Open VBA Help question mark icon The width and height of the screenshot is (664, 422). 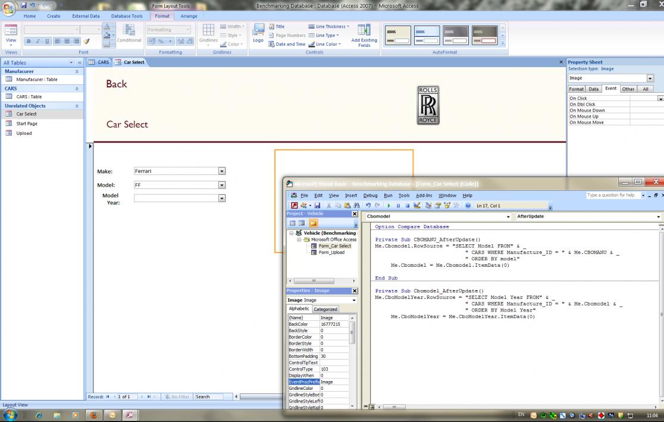[468, 206]
